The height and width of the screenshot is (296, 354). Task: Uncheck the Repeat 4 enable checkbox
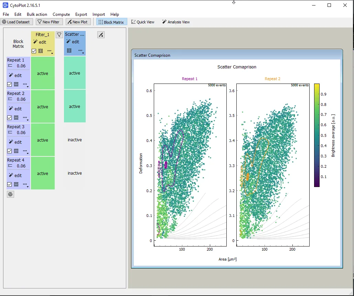[10, 185]
